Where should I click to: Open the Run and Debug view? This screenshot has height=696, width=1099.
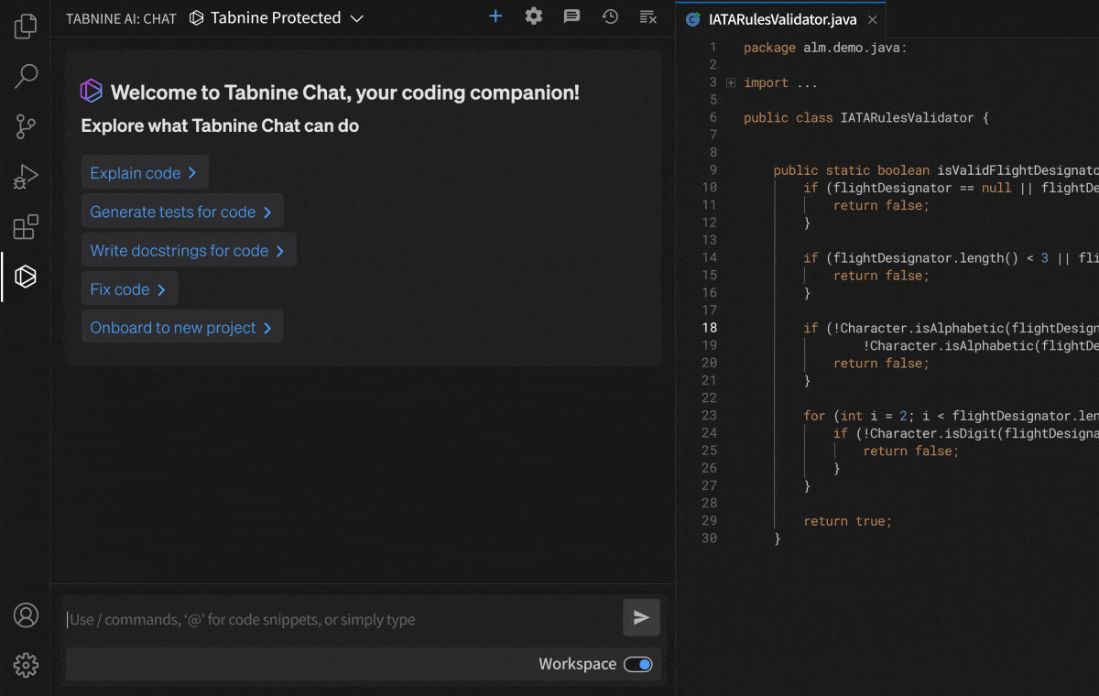pyautogui.click(x=26, y=176)
